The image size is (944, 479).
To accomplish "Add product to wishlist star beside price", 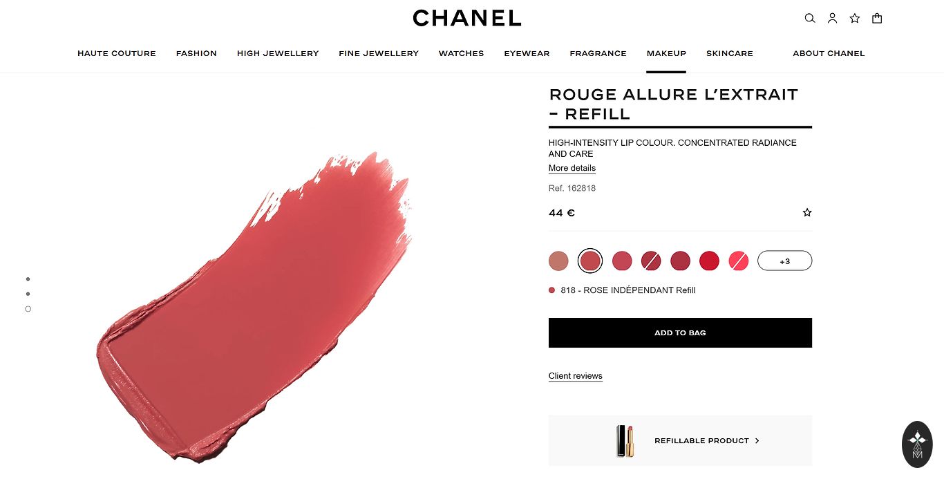I will coord(807,213).
